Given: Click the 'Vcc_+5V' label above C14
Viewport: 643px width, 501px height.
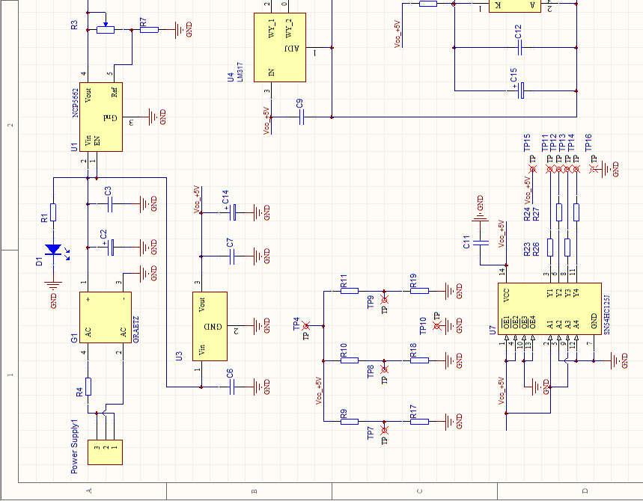Looking at the screenshot, I should 197,200.
